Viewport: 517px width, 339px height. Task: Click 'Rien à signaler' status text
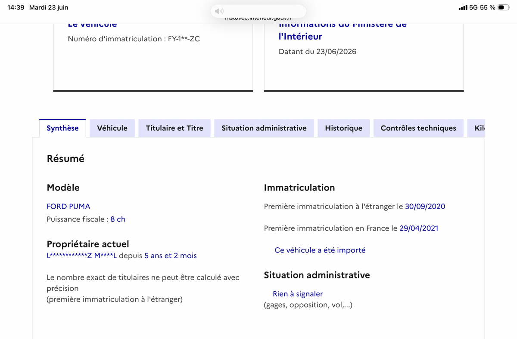pyautogui.click(x=298, y=294)
